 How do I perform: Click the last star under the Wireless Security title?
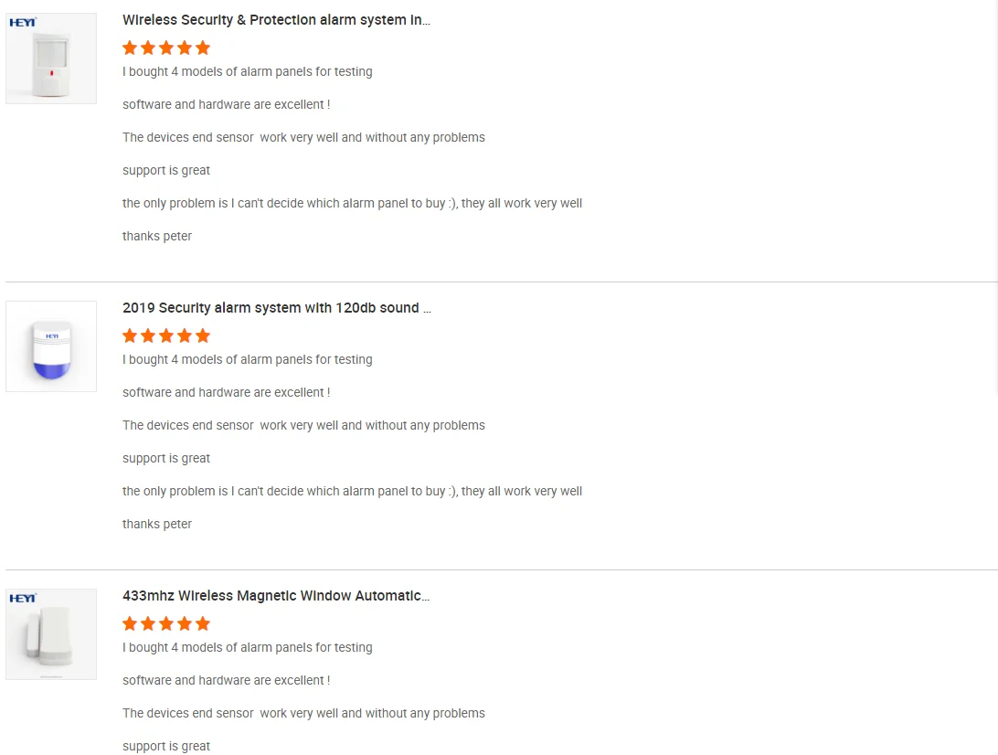point(203,48)
